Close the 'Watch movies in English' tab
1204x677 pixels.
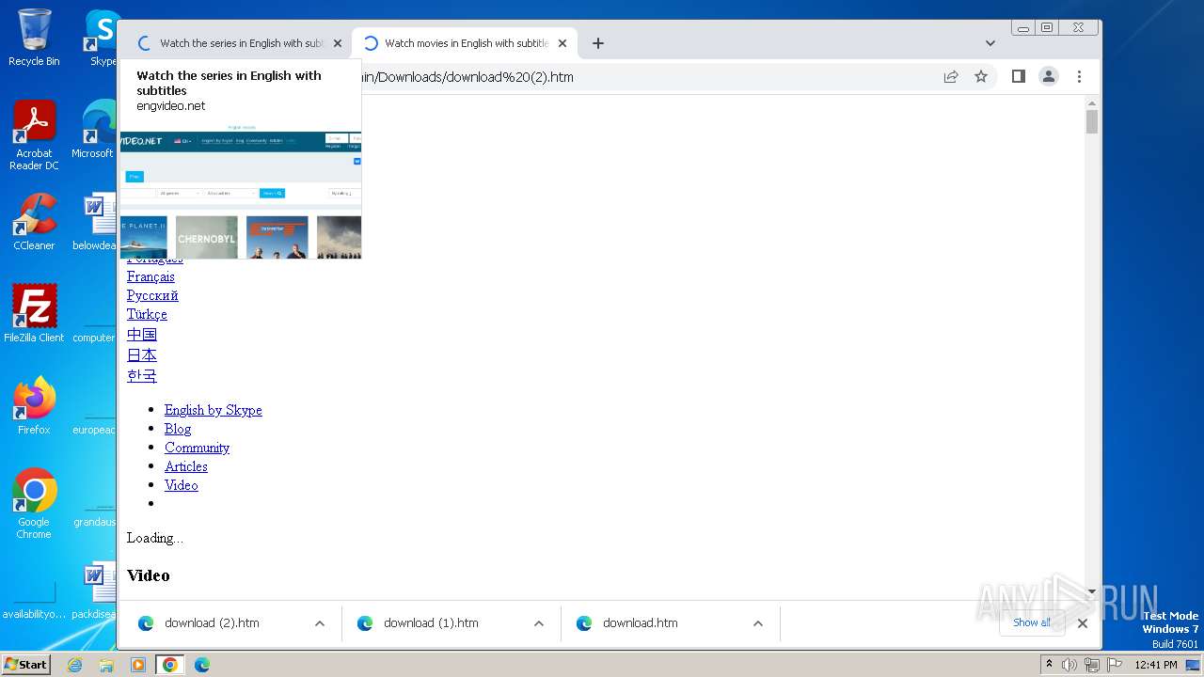pos(562,43)
